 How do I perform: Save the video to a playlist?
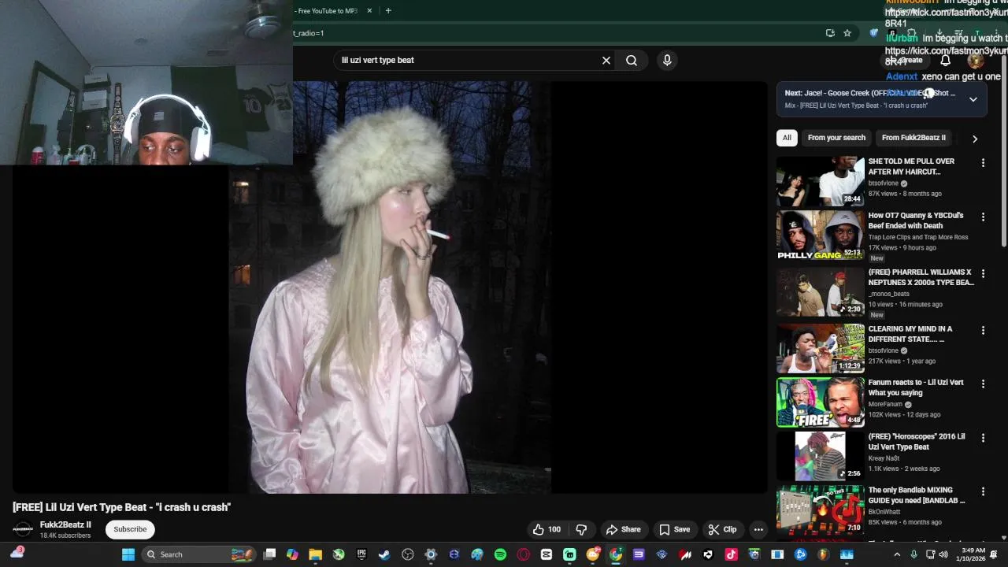tap(674, 530)
